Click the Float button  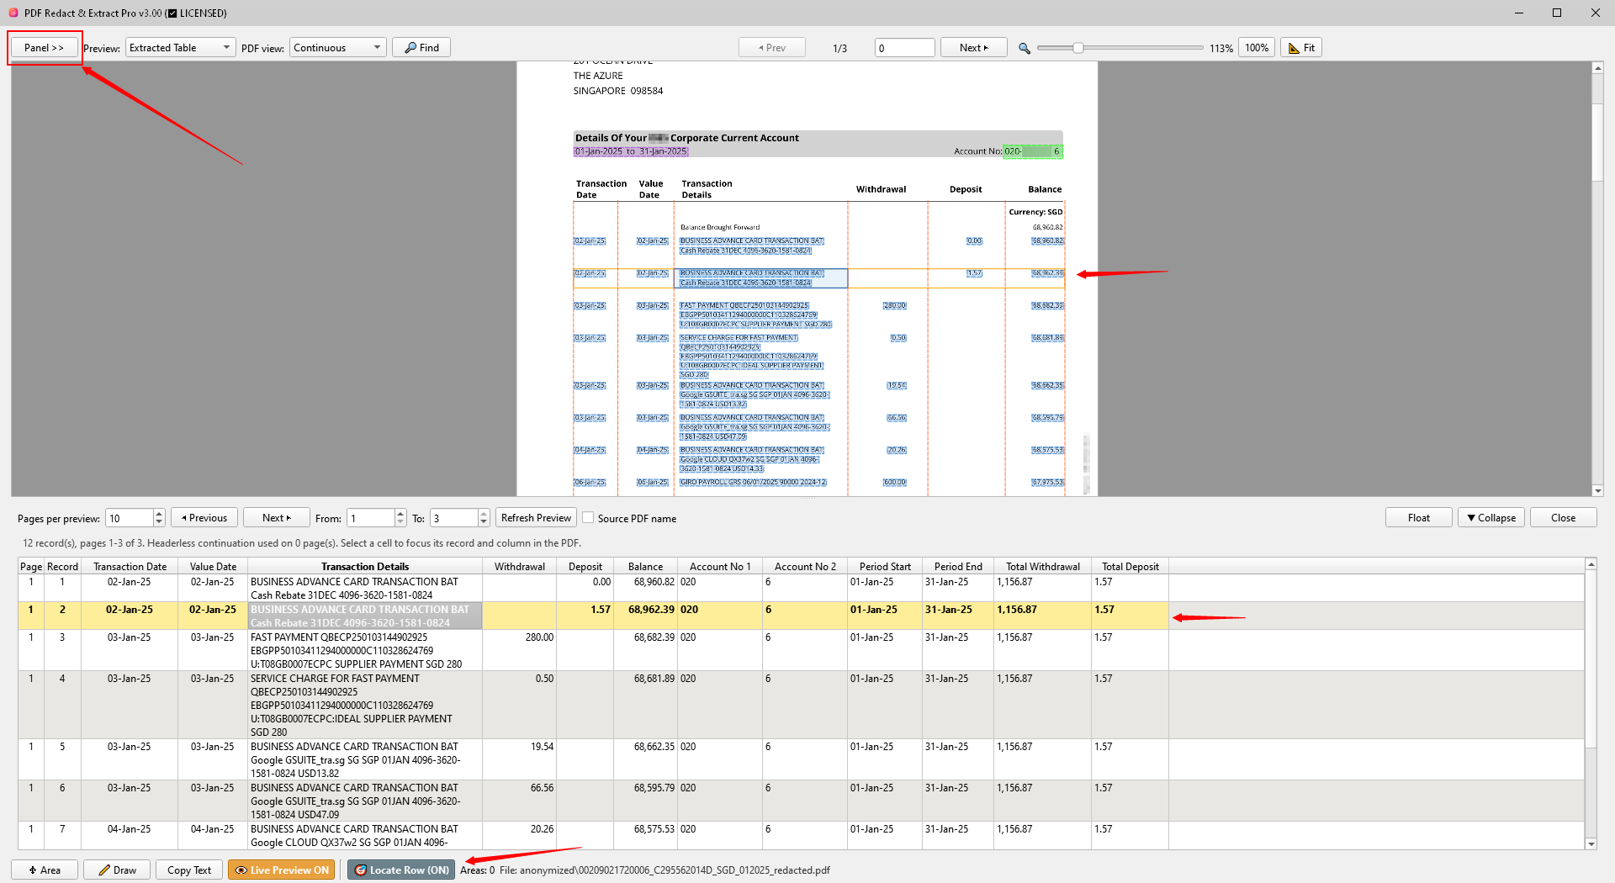(x=1419, y=518)
